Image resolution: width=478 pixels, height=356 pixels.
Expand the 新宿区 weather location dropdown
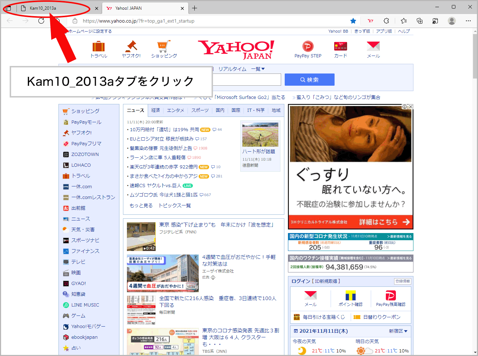398,331
